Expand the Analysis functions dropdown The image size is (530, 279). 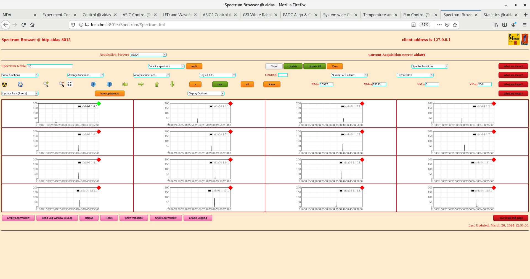click(151, 75)
